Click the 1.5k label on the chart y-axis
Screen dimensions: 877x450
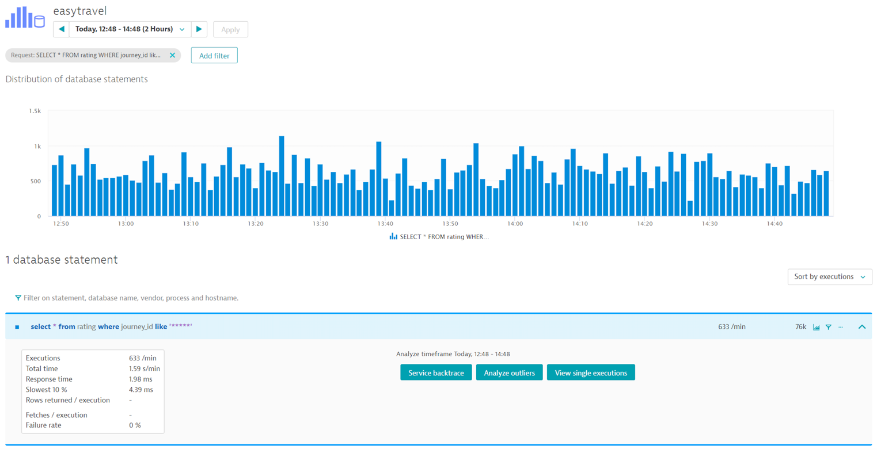[x=35, y=110]
